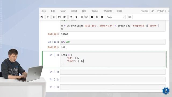Cut selected cell with the scissors icon
This screenshot has width=172, height=97.
click(54, 17)
